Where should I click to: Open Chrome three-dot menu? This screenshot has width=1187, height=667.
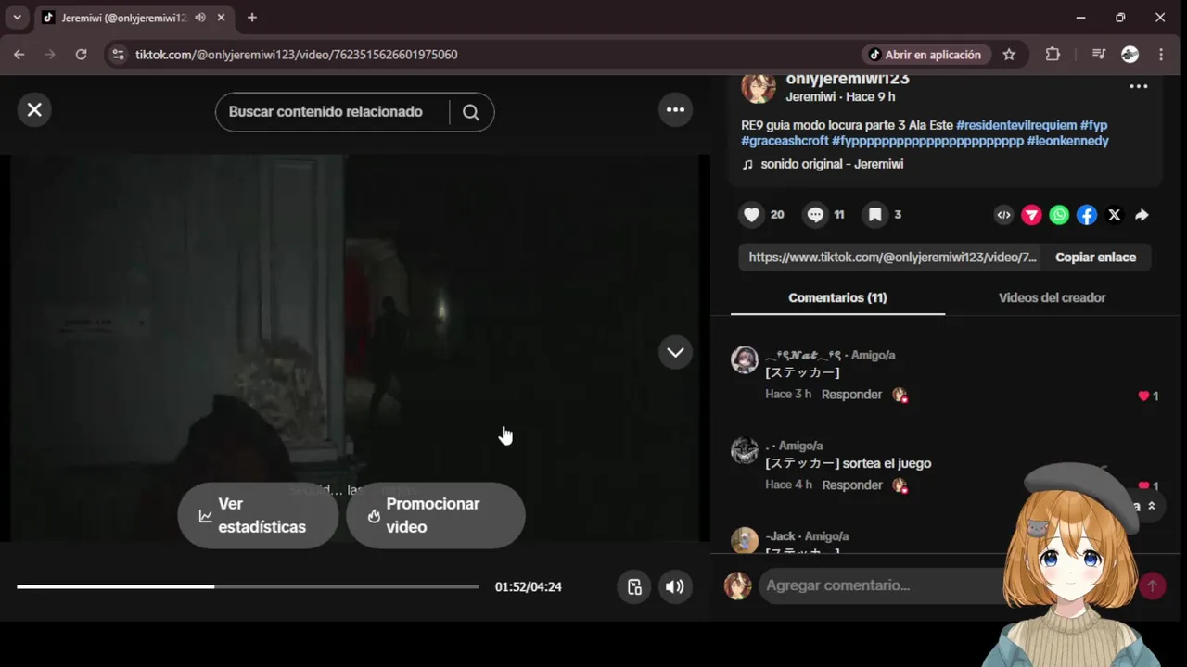pos(1161,55)
